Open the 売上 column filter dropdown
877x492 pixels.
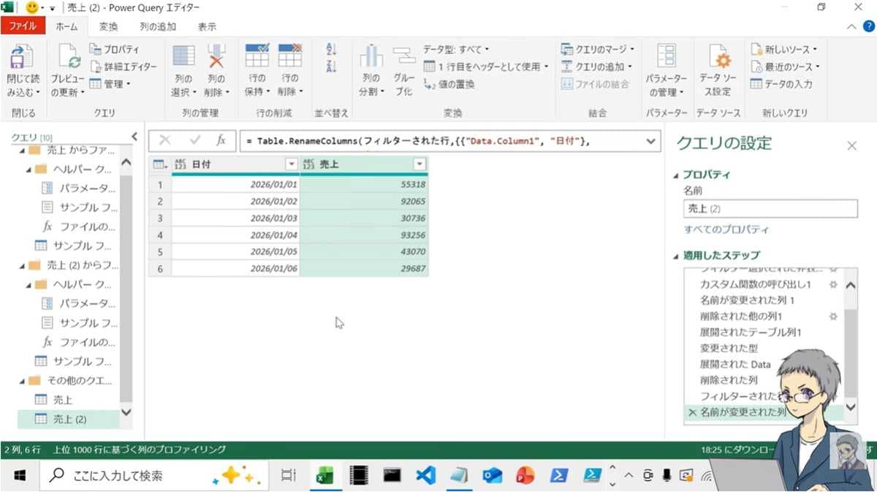pyautogui.click(x=419, y=164)
